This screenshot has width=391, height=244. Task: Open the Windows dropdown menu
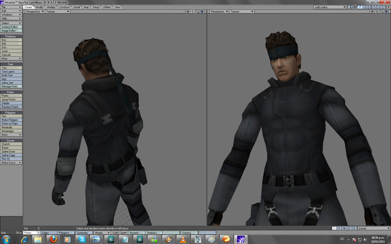11,15
